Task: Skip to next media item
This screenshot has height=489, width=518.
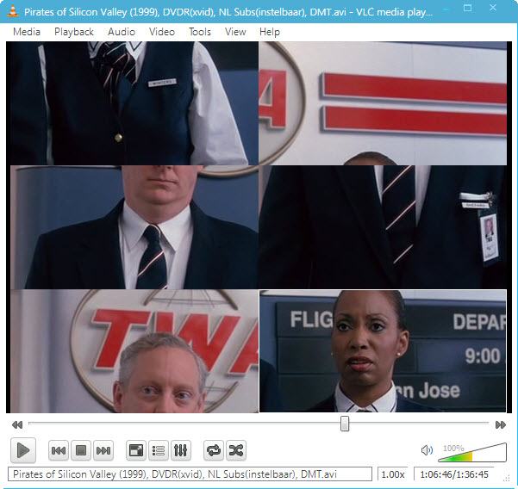Action: pyautogui.click(x=103, y=450)
